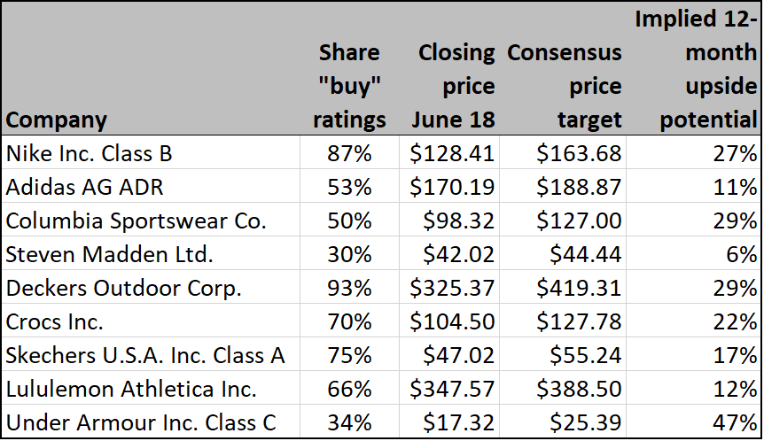
Task: Select the 93% buy ratings cell
Action: click(351, 289)
